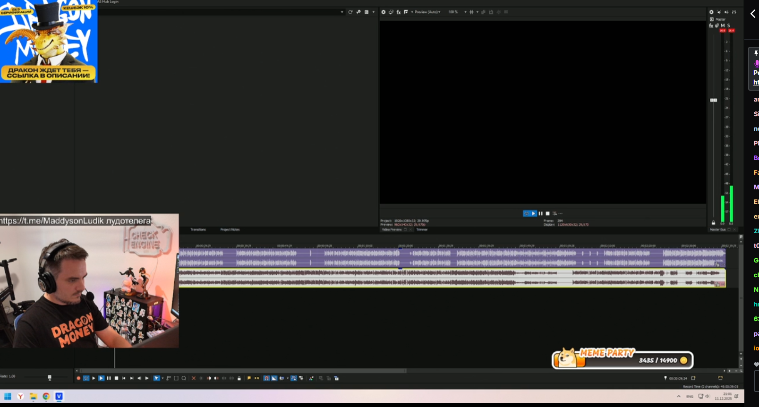Adjust the Master volume fader handle
Image resolution: width=759 pixels, height=407 pixels.
click(x=714, y=100)
